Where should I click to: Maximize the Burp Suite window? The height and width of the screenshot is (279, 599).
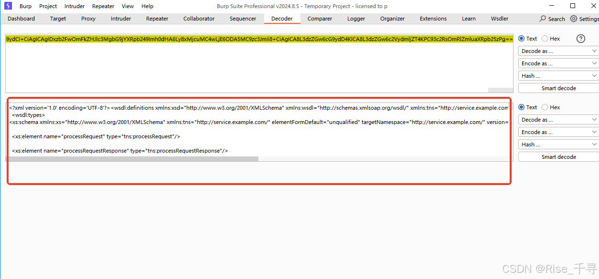573,6
